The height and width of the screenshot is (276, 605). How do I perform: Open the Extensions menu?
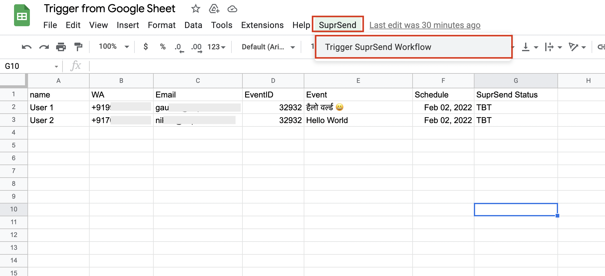(x=262, y=25)
